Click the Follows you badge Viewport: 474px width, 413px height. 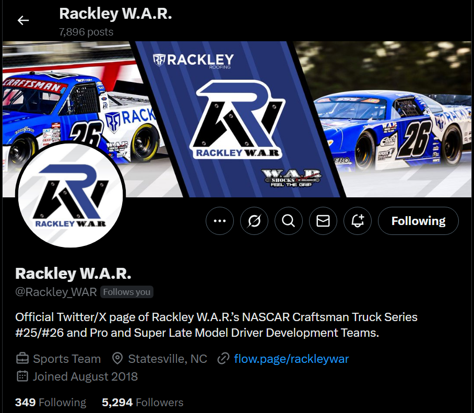(127, 292)
